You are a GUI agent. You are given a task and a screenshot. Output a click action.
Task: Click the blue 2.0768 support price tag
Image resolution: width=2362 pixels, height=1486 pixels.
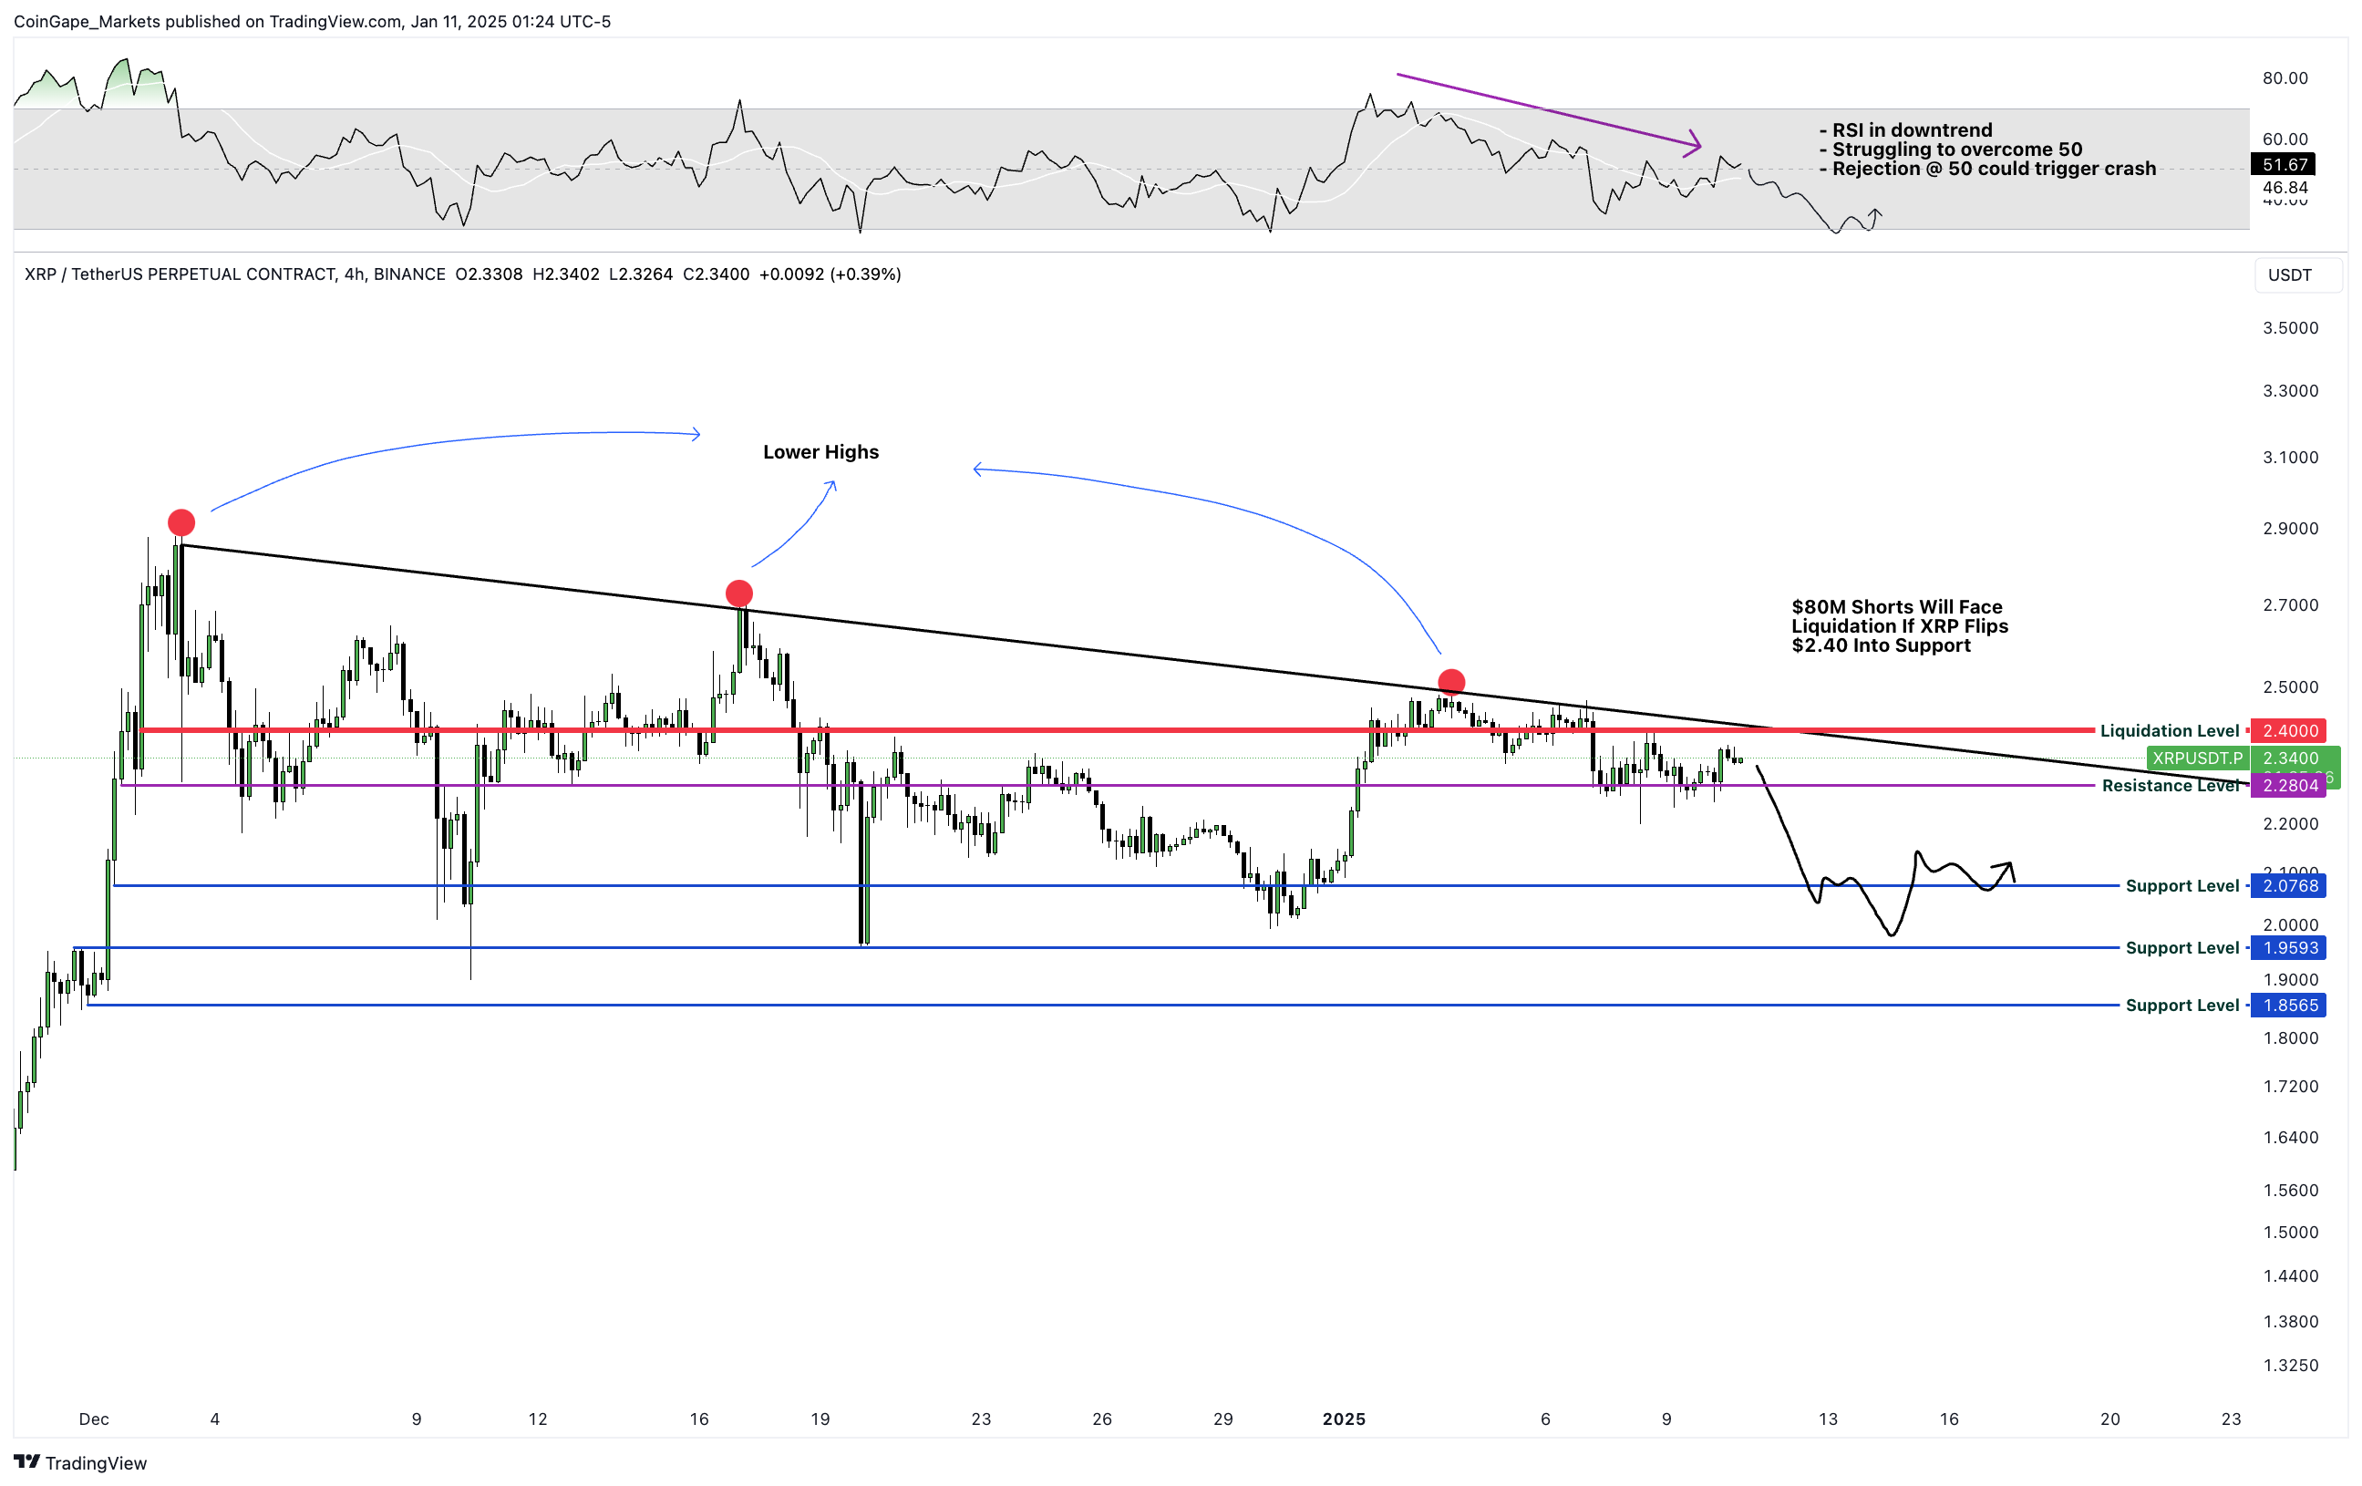pyautogui.click(x=2289, y=884)
